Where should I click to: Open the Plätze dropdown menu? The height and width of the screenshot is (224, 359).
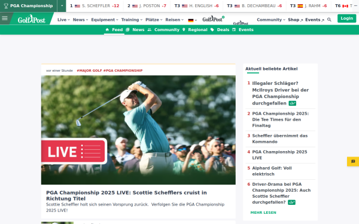tap(154, 20)
